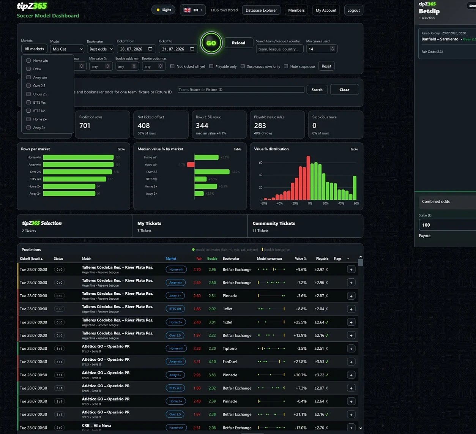476x434 pixels.
Task: Add Atlético GO BTTS Yes +7.3% row to betslip
Action: pos(351,388)
